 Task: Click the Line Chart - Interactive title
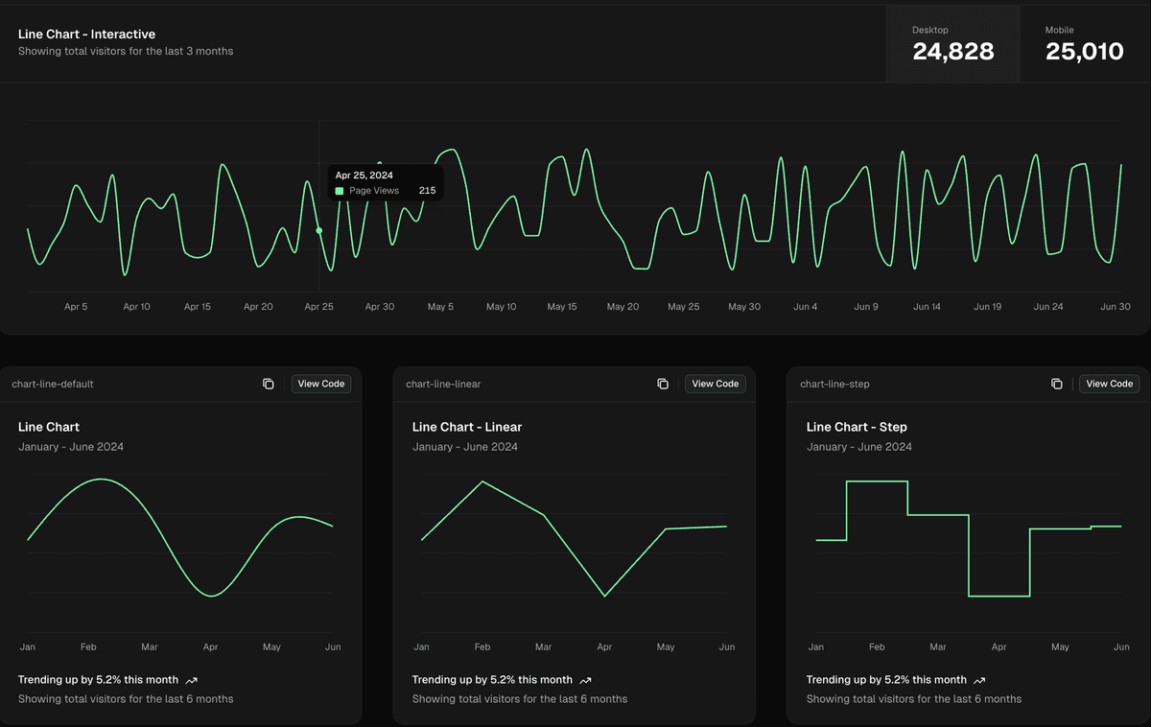click(86, 34)
